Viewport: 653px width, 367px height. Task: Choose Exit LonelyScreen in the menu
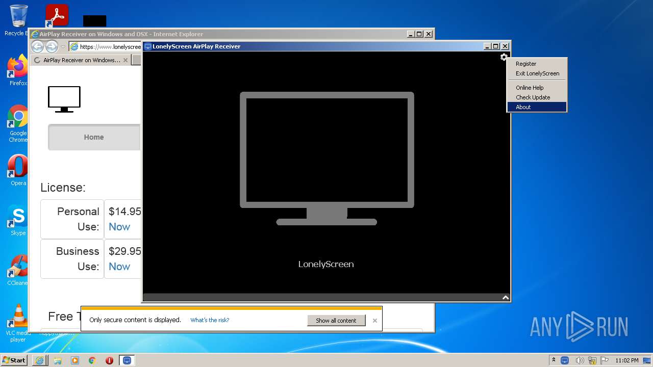tap(537, 73)
